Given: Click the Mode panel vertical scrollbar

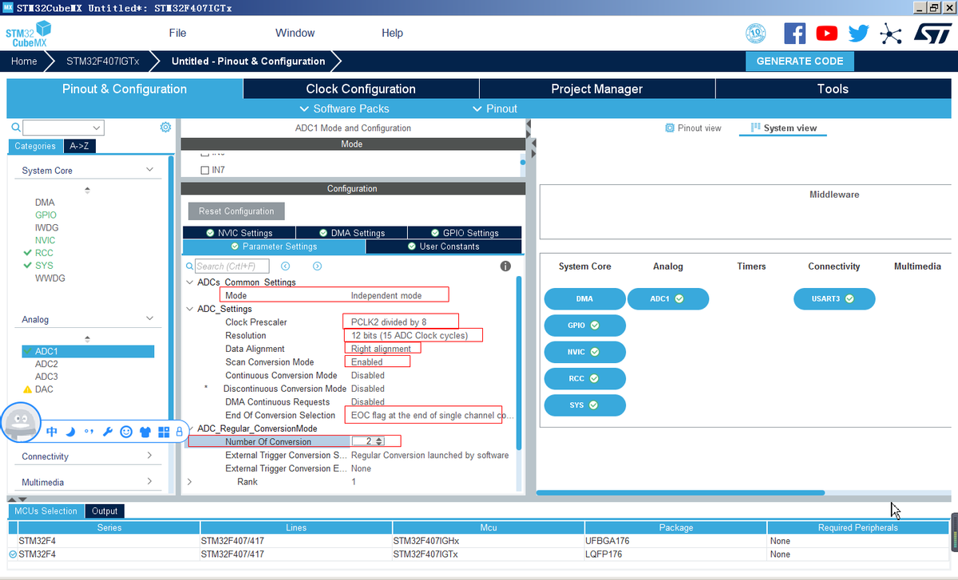Looking at the screenshot, I should [523, 162].
